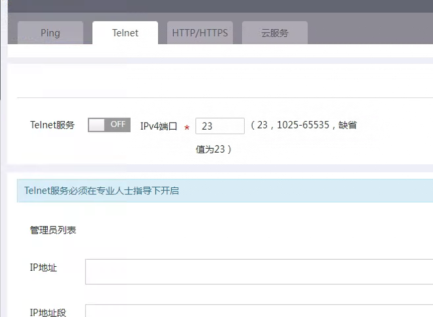The height and width of the screenshot is (317, 433).
Task: Open the 云服务 tab
Action: pyautogui.click(x=275, y=33)
